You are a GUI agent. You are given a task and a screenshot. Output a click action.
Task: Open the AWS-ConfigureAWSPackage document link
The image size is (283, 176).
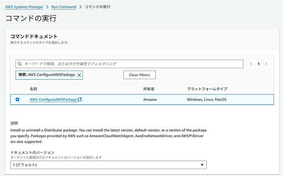53,100
